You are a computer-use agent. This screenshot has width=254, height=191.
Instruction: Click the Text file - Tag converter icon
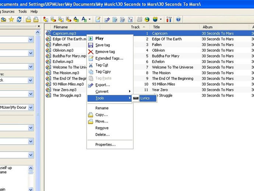(68, 20)
